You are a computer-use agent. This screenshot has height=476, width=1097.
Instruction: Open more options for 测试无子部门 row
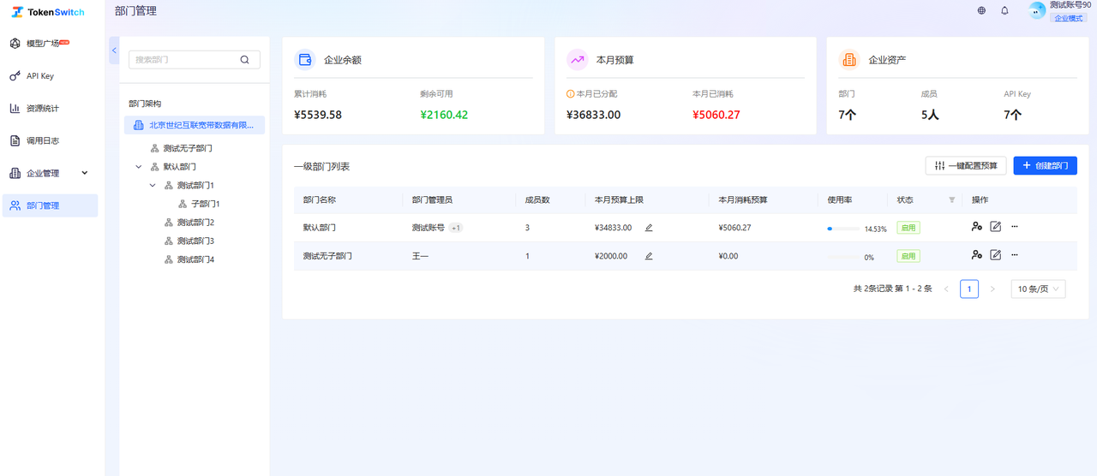pos(1015,255)
